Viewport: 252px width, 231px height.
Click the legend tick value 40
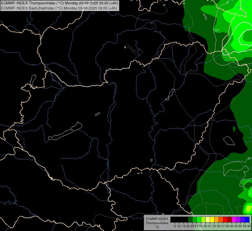coord(232,226)
